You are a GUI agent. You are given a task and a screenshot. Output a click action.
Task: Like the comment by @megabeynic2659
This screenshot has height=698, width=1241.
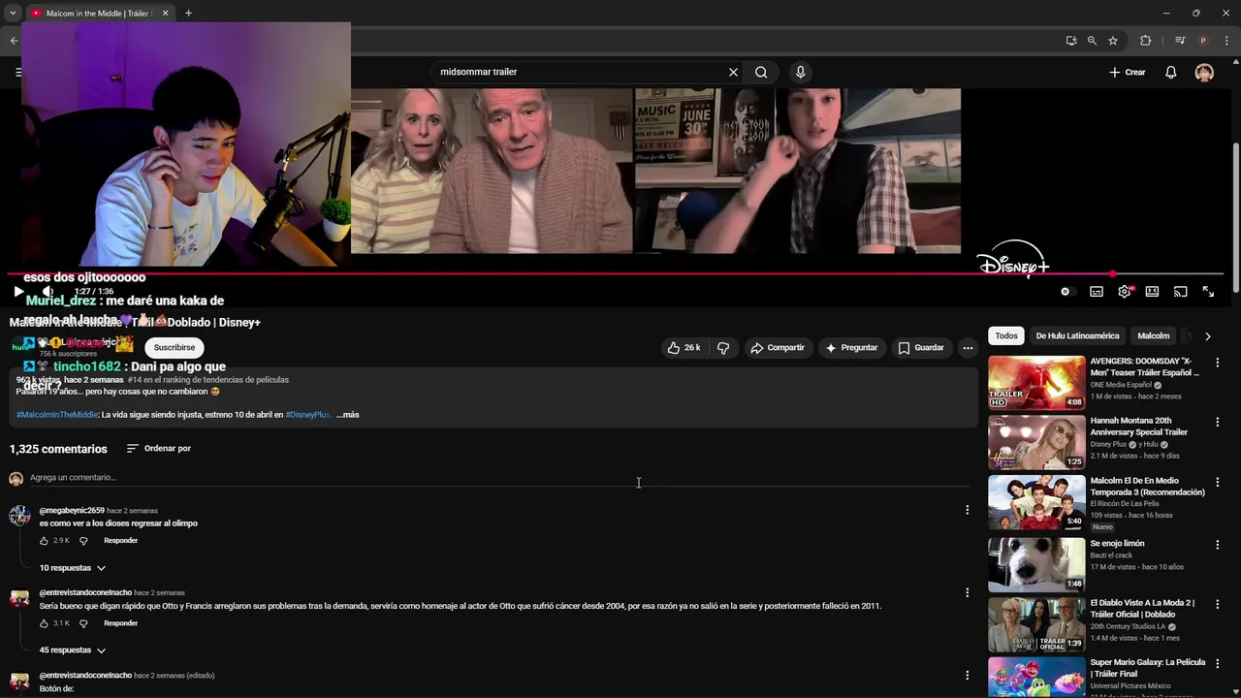[44, 541]
